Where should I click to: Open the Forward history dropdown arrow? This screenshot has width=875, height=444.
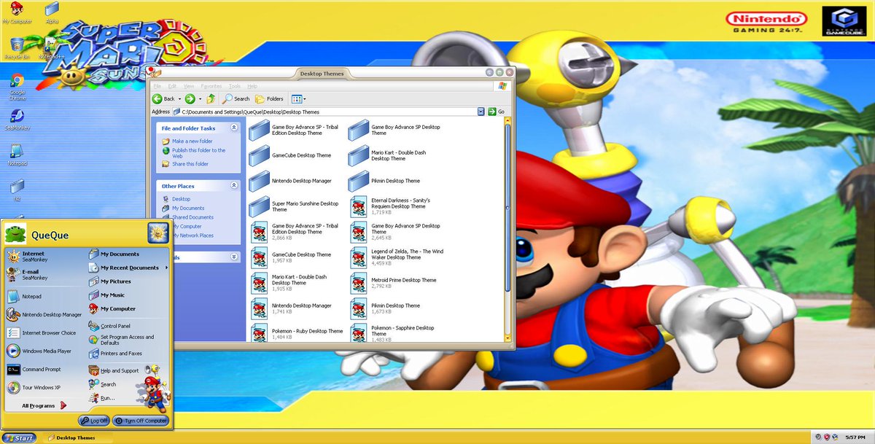200,98
